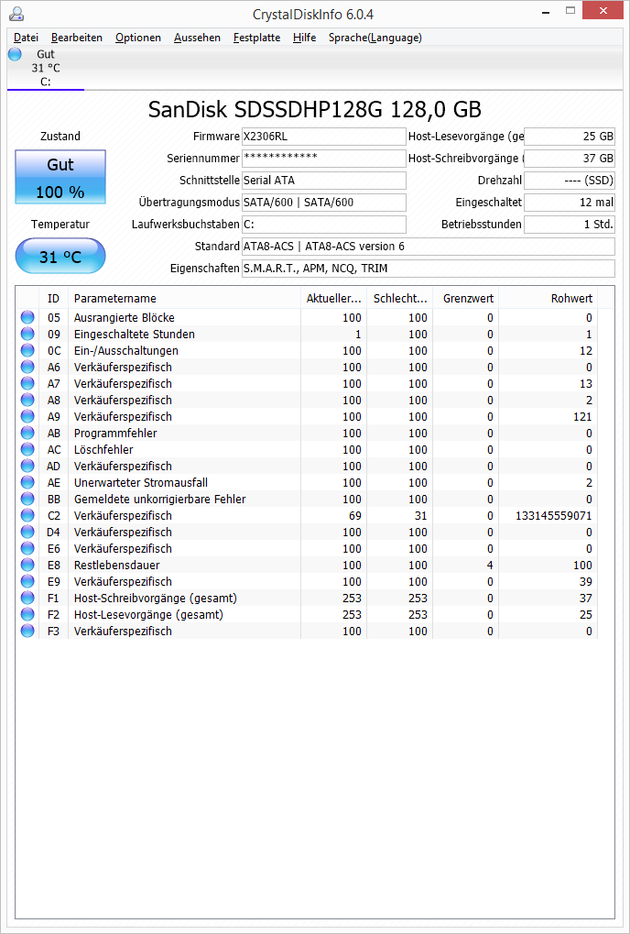Click the Restlebensdauer parameter name
The image size is (630, 934).
pyautogui.click(x=116, y=566)
